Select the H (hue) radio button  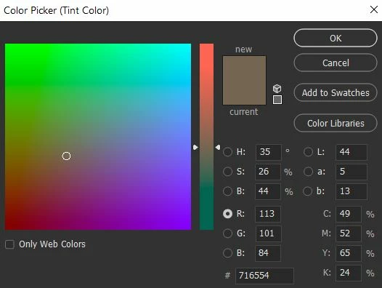pos(227,152)
